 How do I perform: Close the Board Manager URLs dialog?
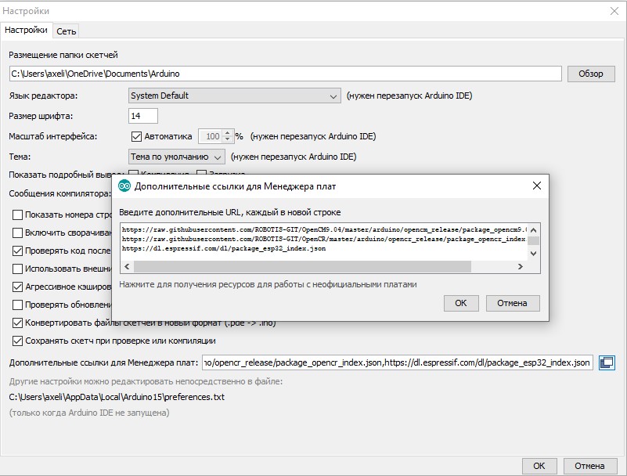536,186
